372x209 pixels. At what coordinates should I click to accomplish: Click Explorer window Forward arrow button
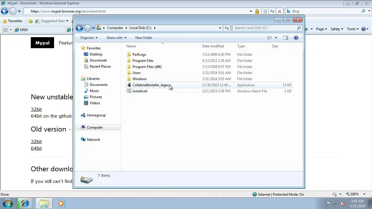(87, 28)
